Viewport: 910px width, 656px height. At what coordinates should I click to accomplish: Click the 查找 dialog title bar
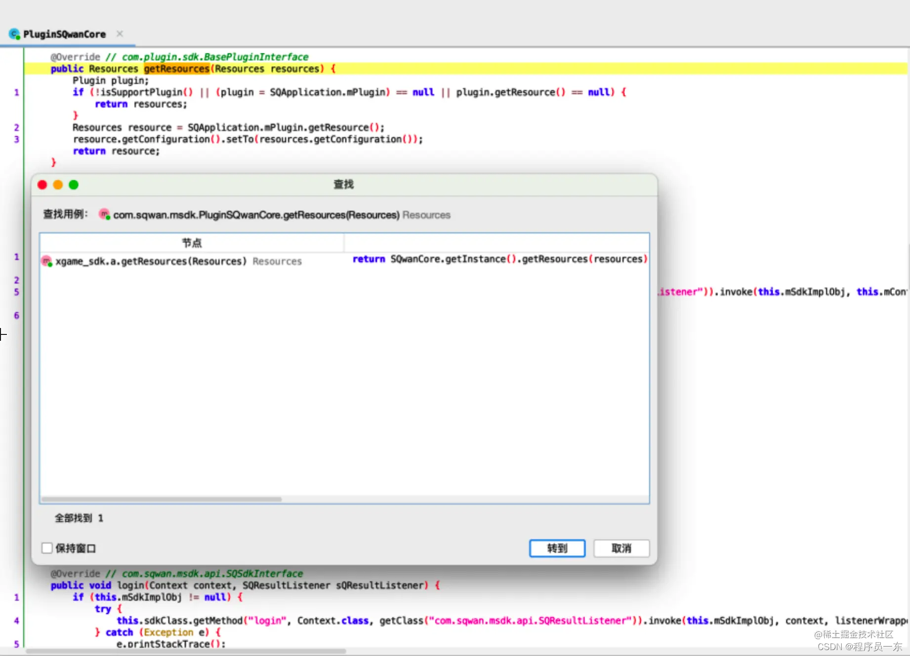pyautogui.click(x=344, y=185)
